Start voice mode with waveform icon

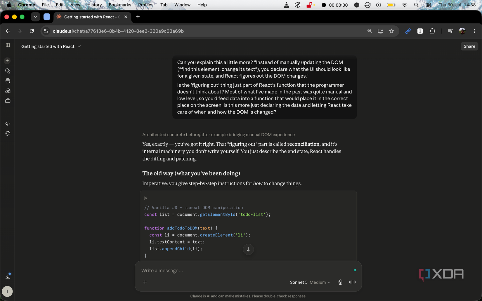[x=352, y=282]
